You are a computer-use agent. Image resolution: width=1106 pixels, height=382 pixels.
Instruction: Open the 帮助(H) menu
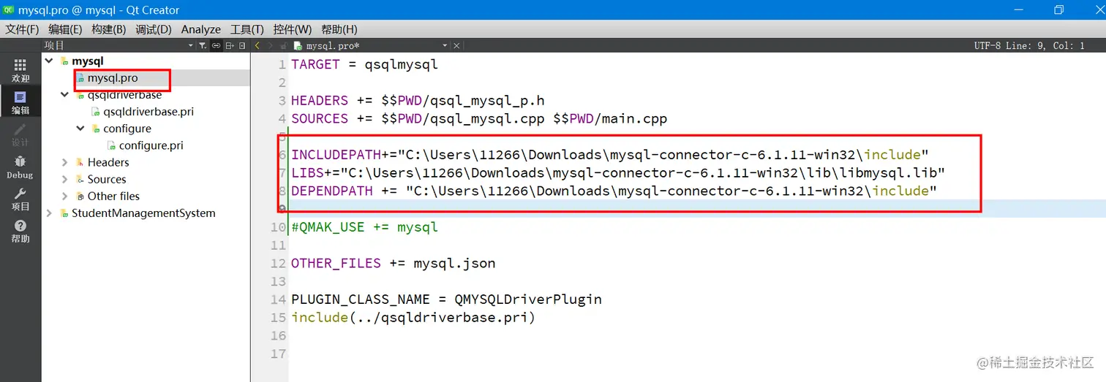tap(339, 29)
